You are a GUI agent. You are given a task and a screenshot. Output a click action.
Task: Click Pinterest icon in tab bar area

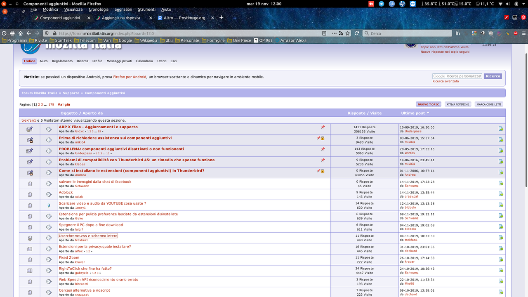[523, 17]
